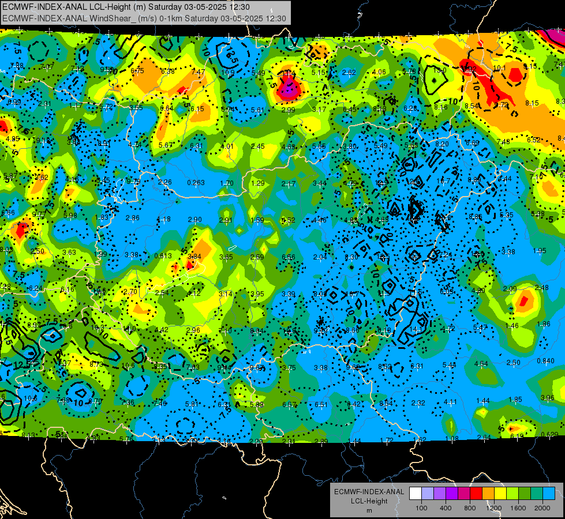Click the map value 8.73
Viewport: 565px width, 519px height.
(96, 364)
